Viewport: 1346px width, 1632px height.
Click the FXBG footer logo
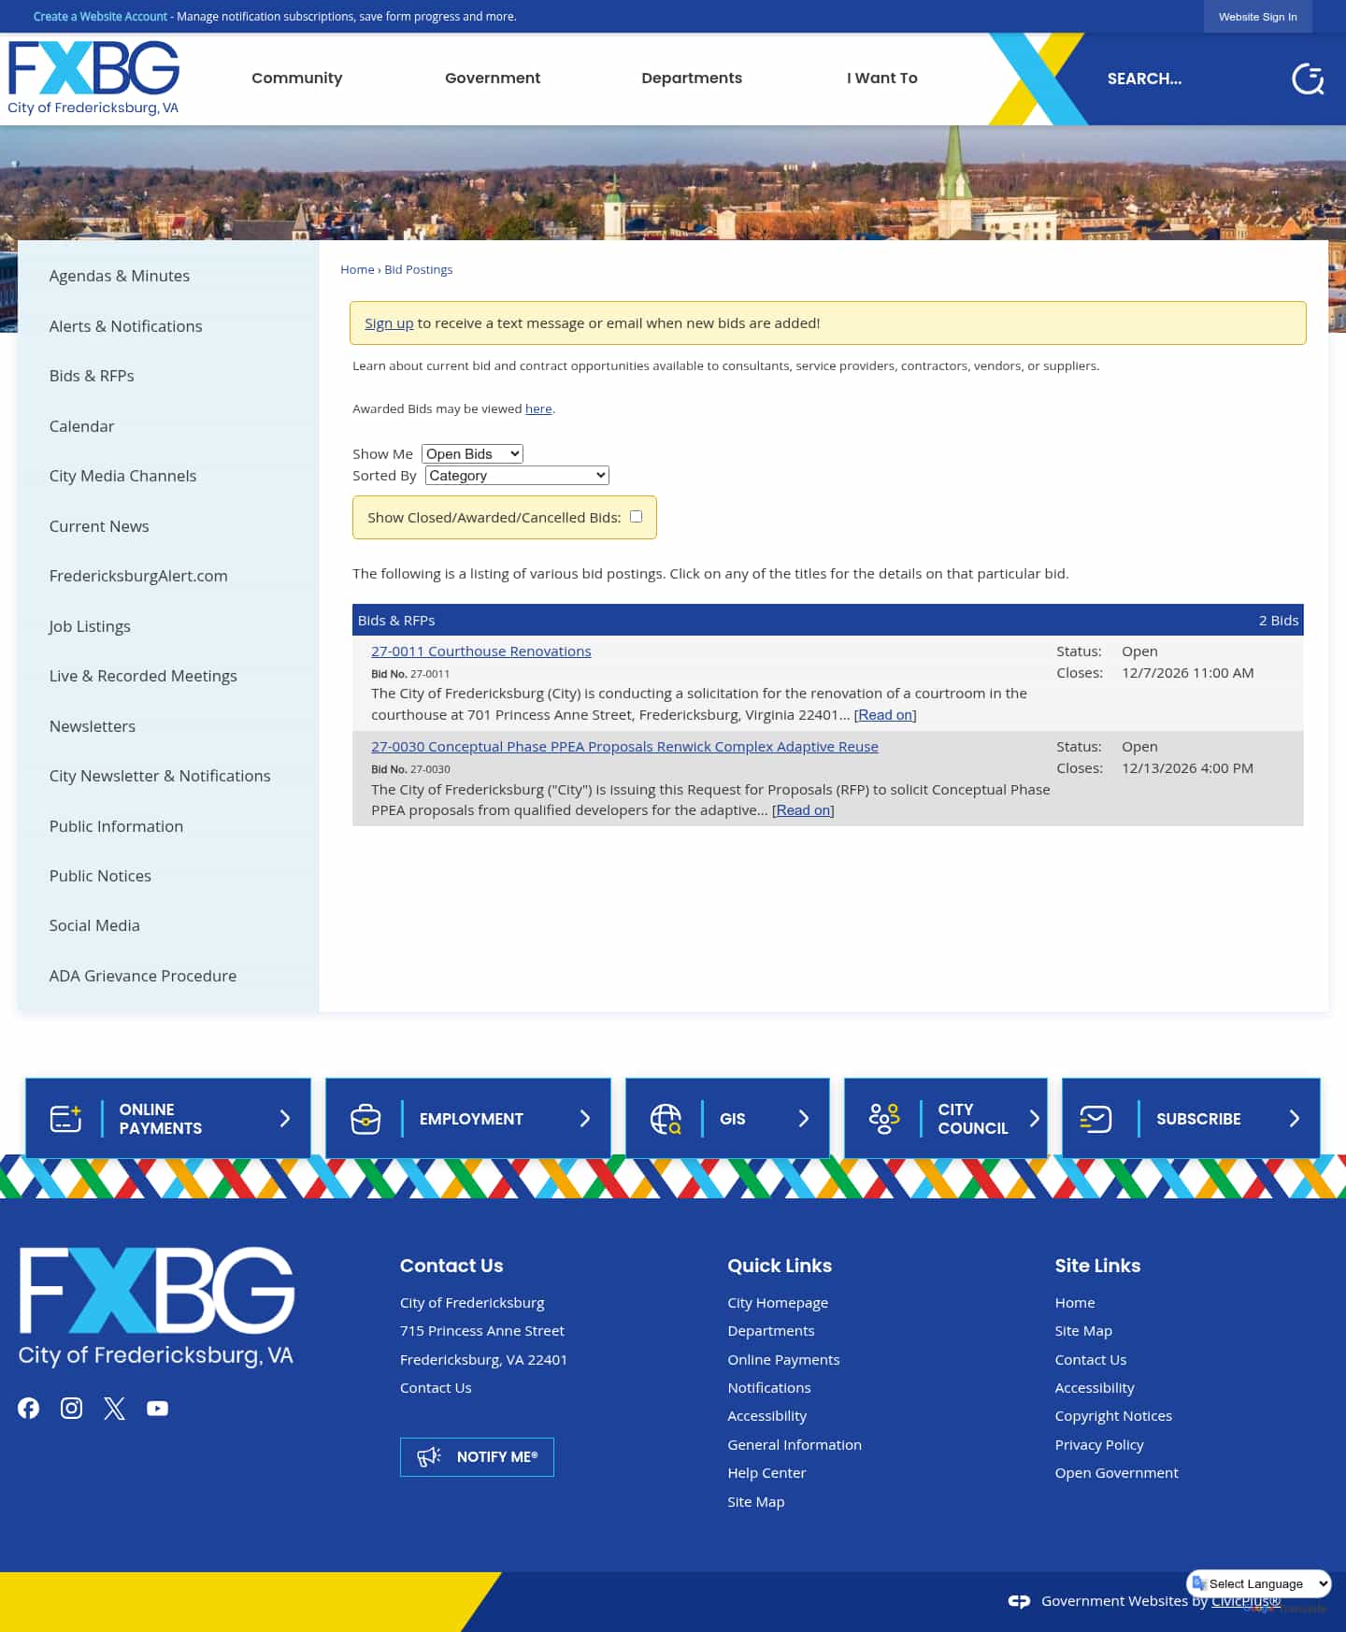coord(156,1307)
